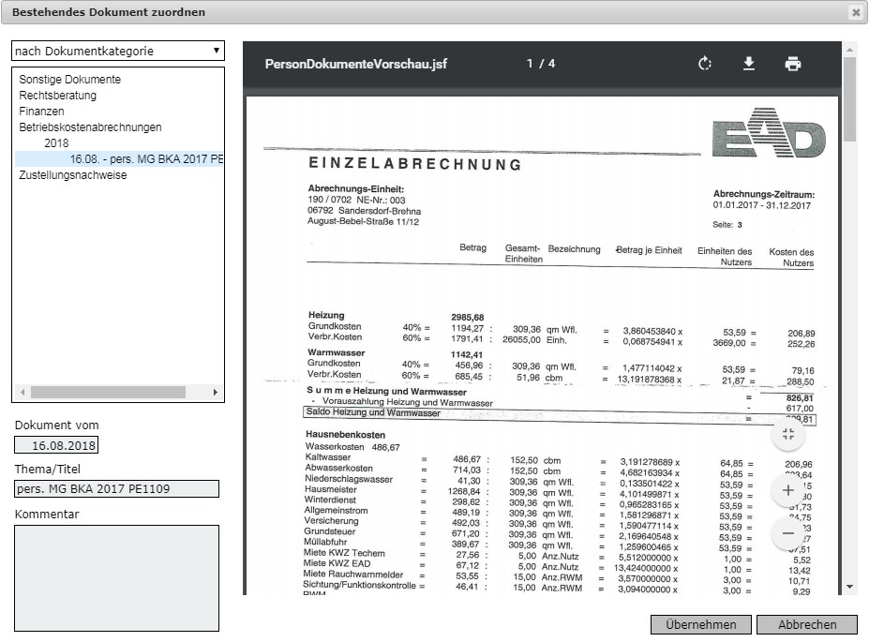Zoom in on the PDF preview
The width and height of the screenshot is (869, 642).
tap(788, 490)
